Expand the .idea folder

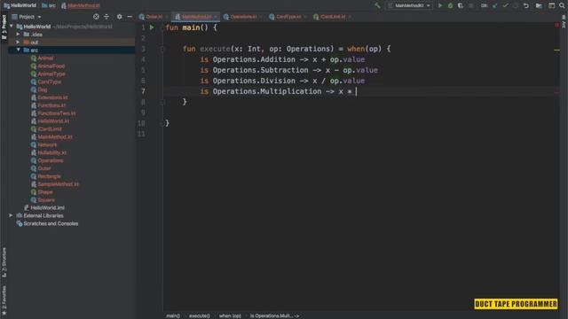(18, 35)
